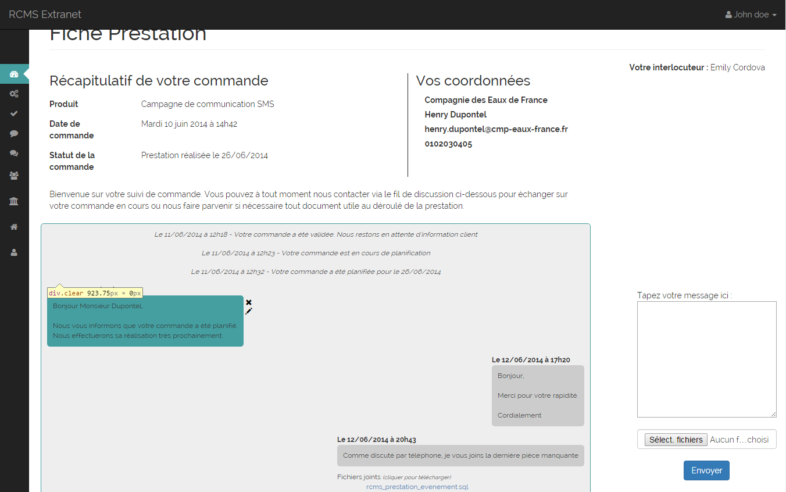Screen dimensions: 786x492
Task: Click the person profile icon in the sidebar
Action: click(14, 252)
